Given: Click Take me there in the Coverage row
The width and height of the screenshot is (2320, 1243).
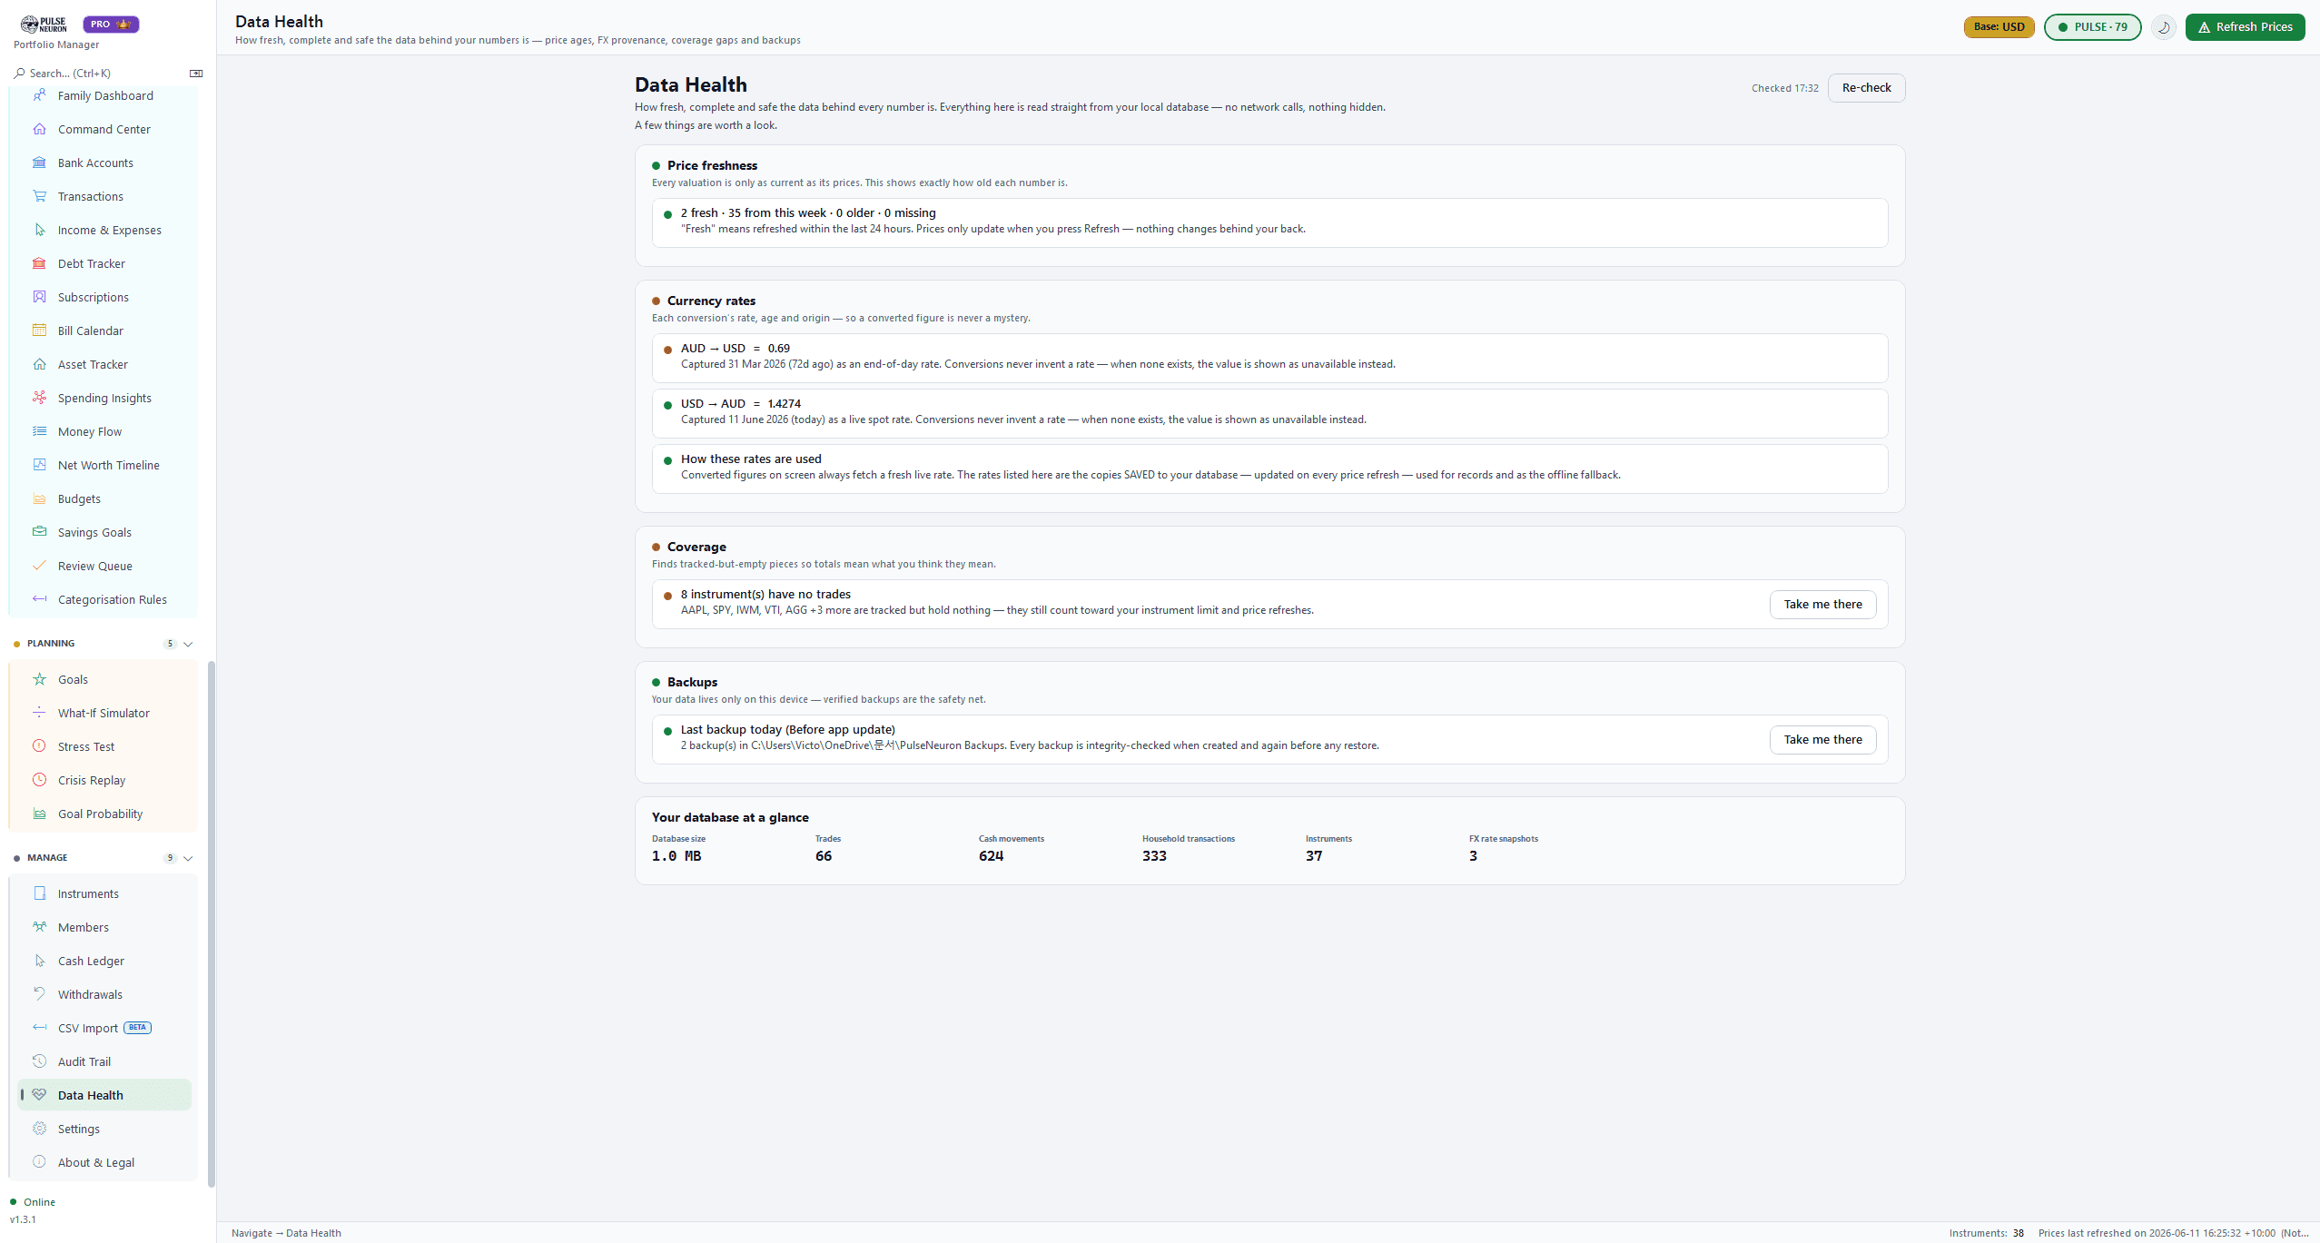Looking at the screenshot, I should tap(1822, 605).
